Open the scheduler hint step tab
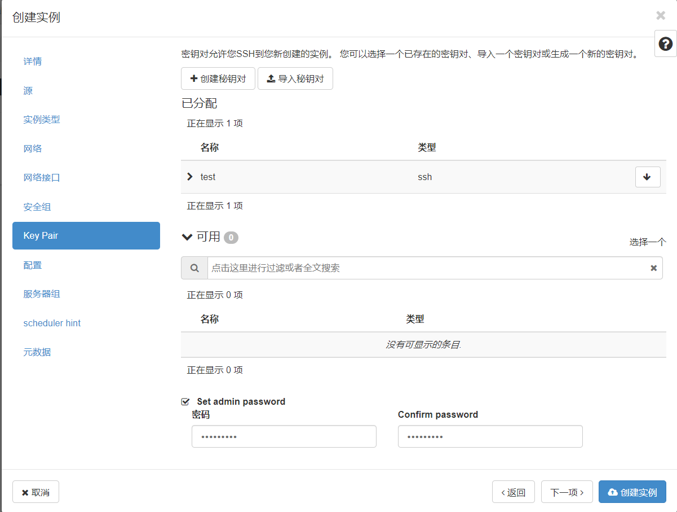 pos(86,323)
